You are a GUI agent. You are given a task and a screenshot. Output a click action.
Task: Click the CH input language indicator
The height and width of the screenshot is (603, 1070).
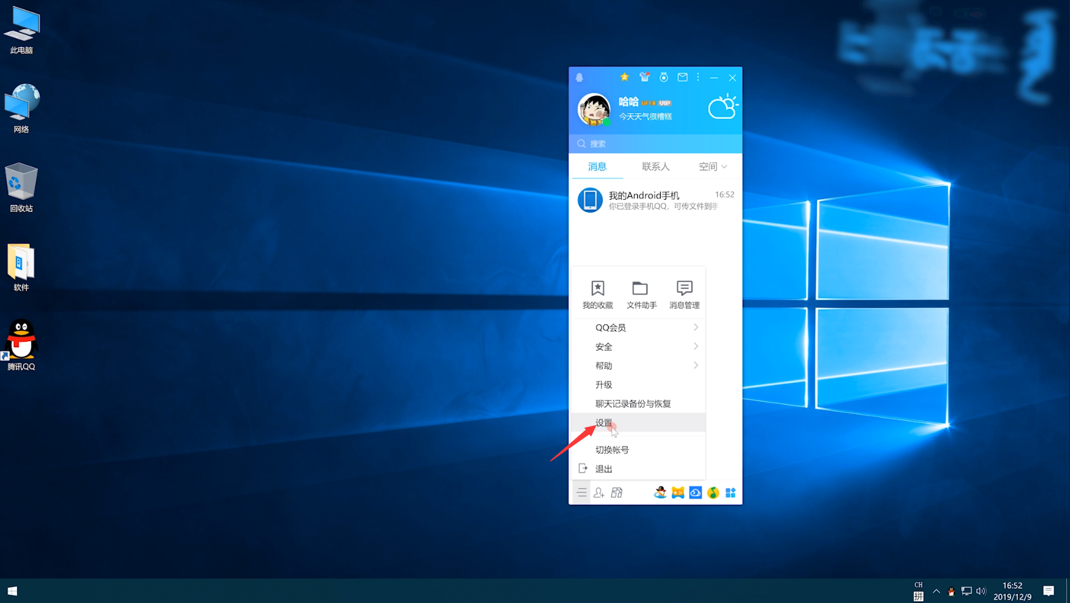[x=918, y=585]
